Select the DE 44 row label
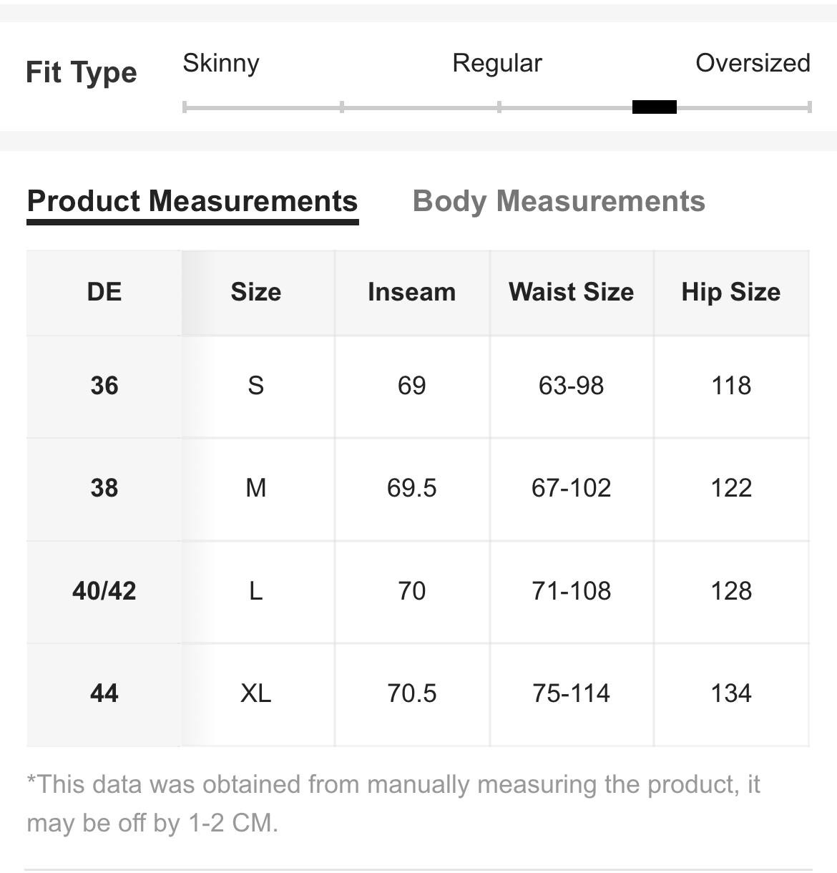 (104, 693)
